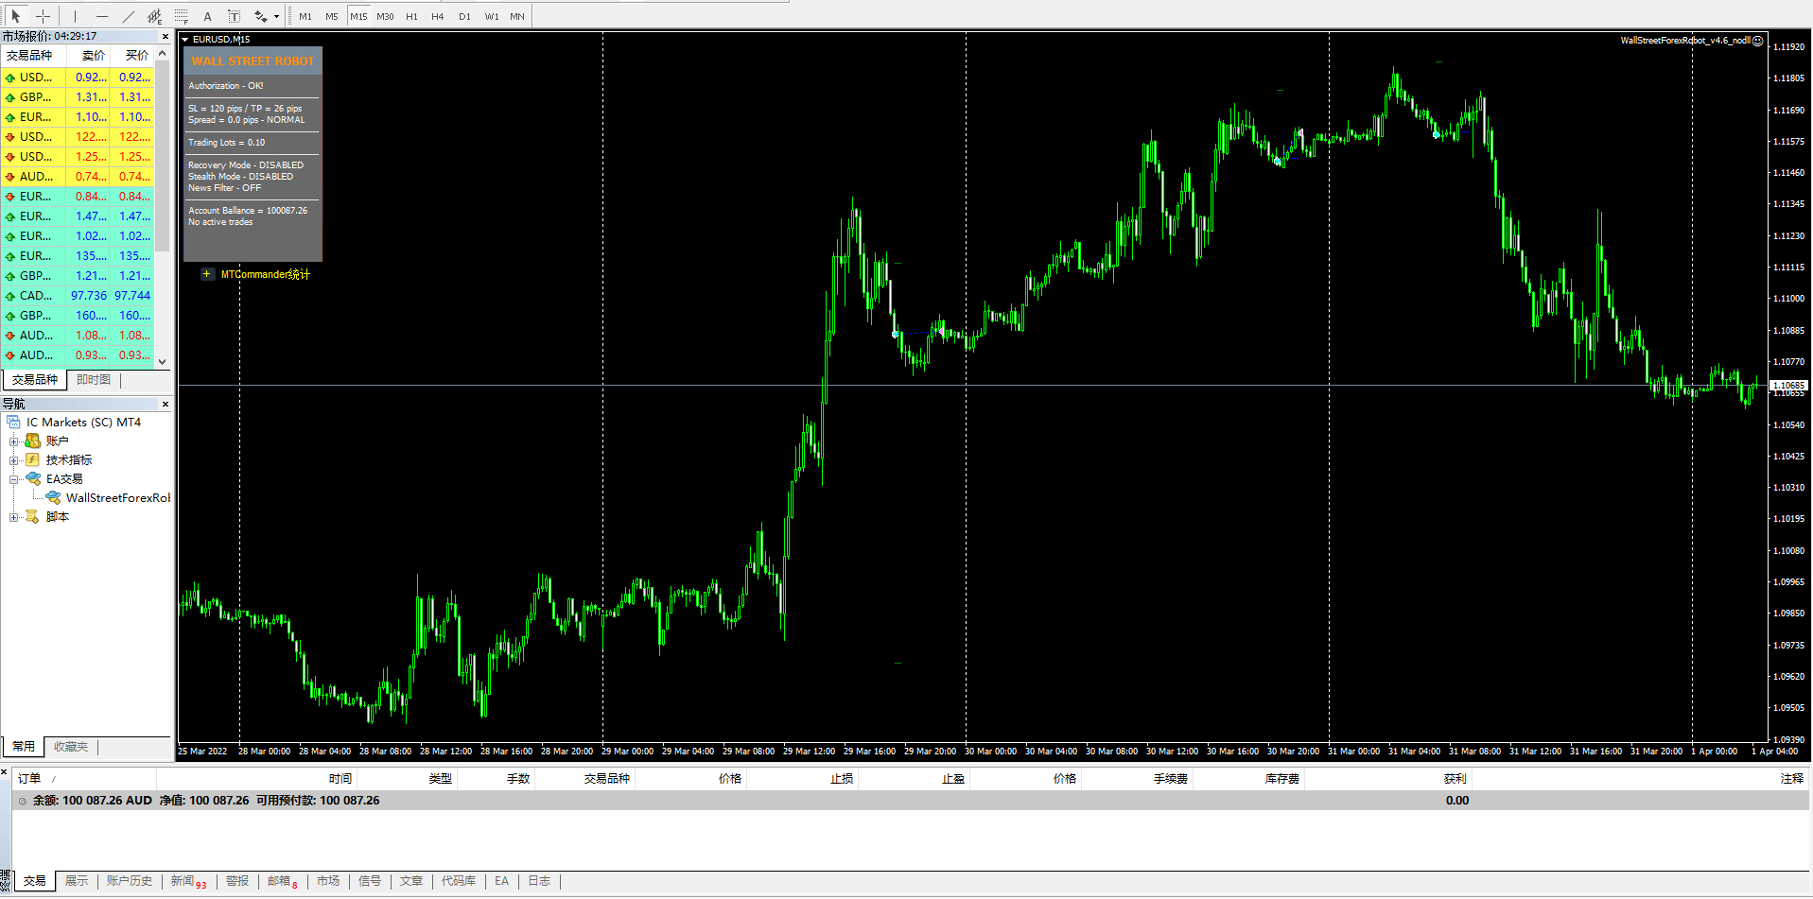This screenshot has width=1813, height=899.
Task: Click the 脚本 scripts icon
Action: coord(33,517)
